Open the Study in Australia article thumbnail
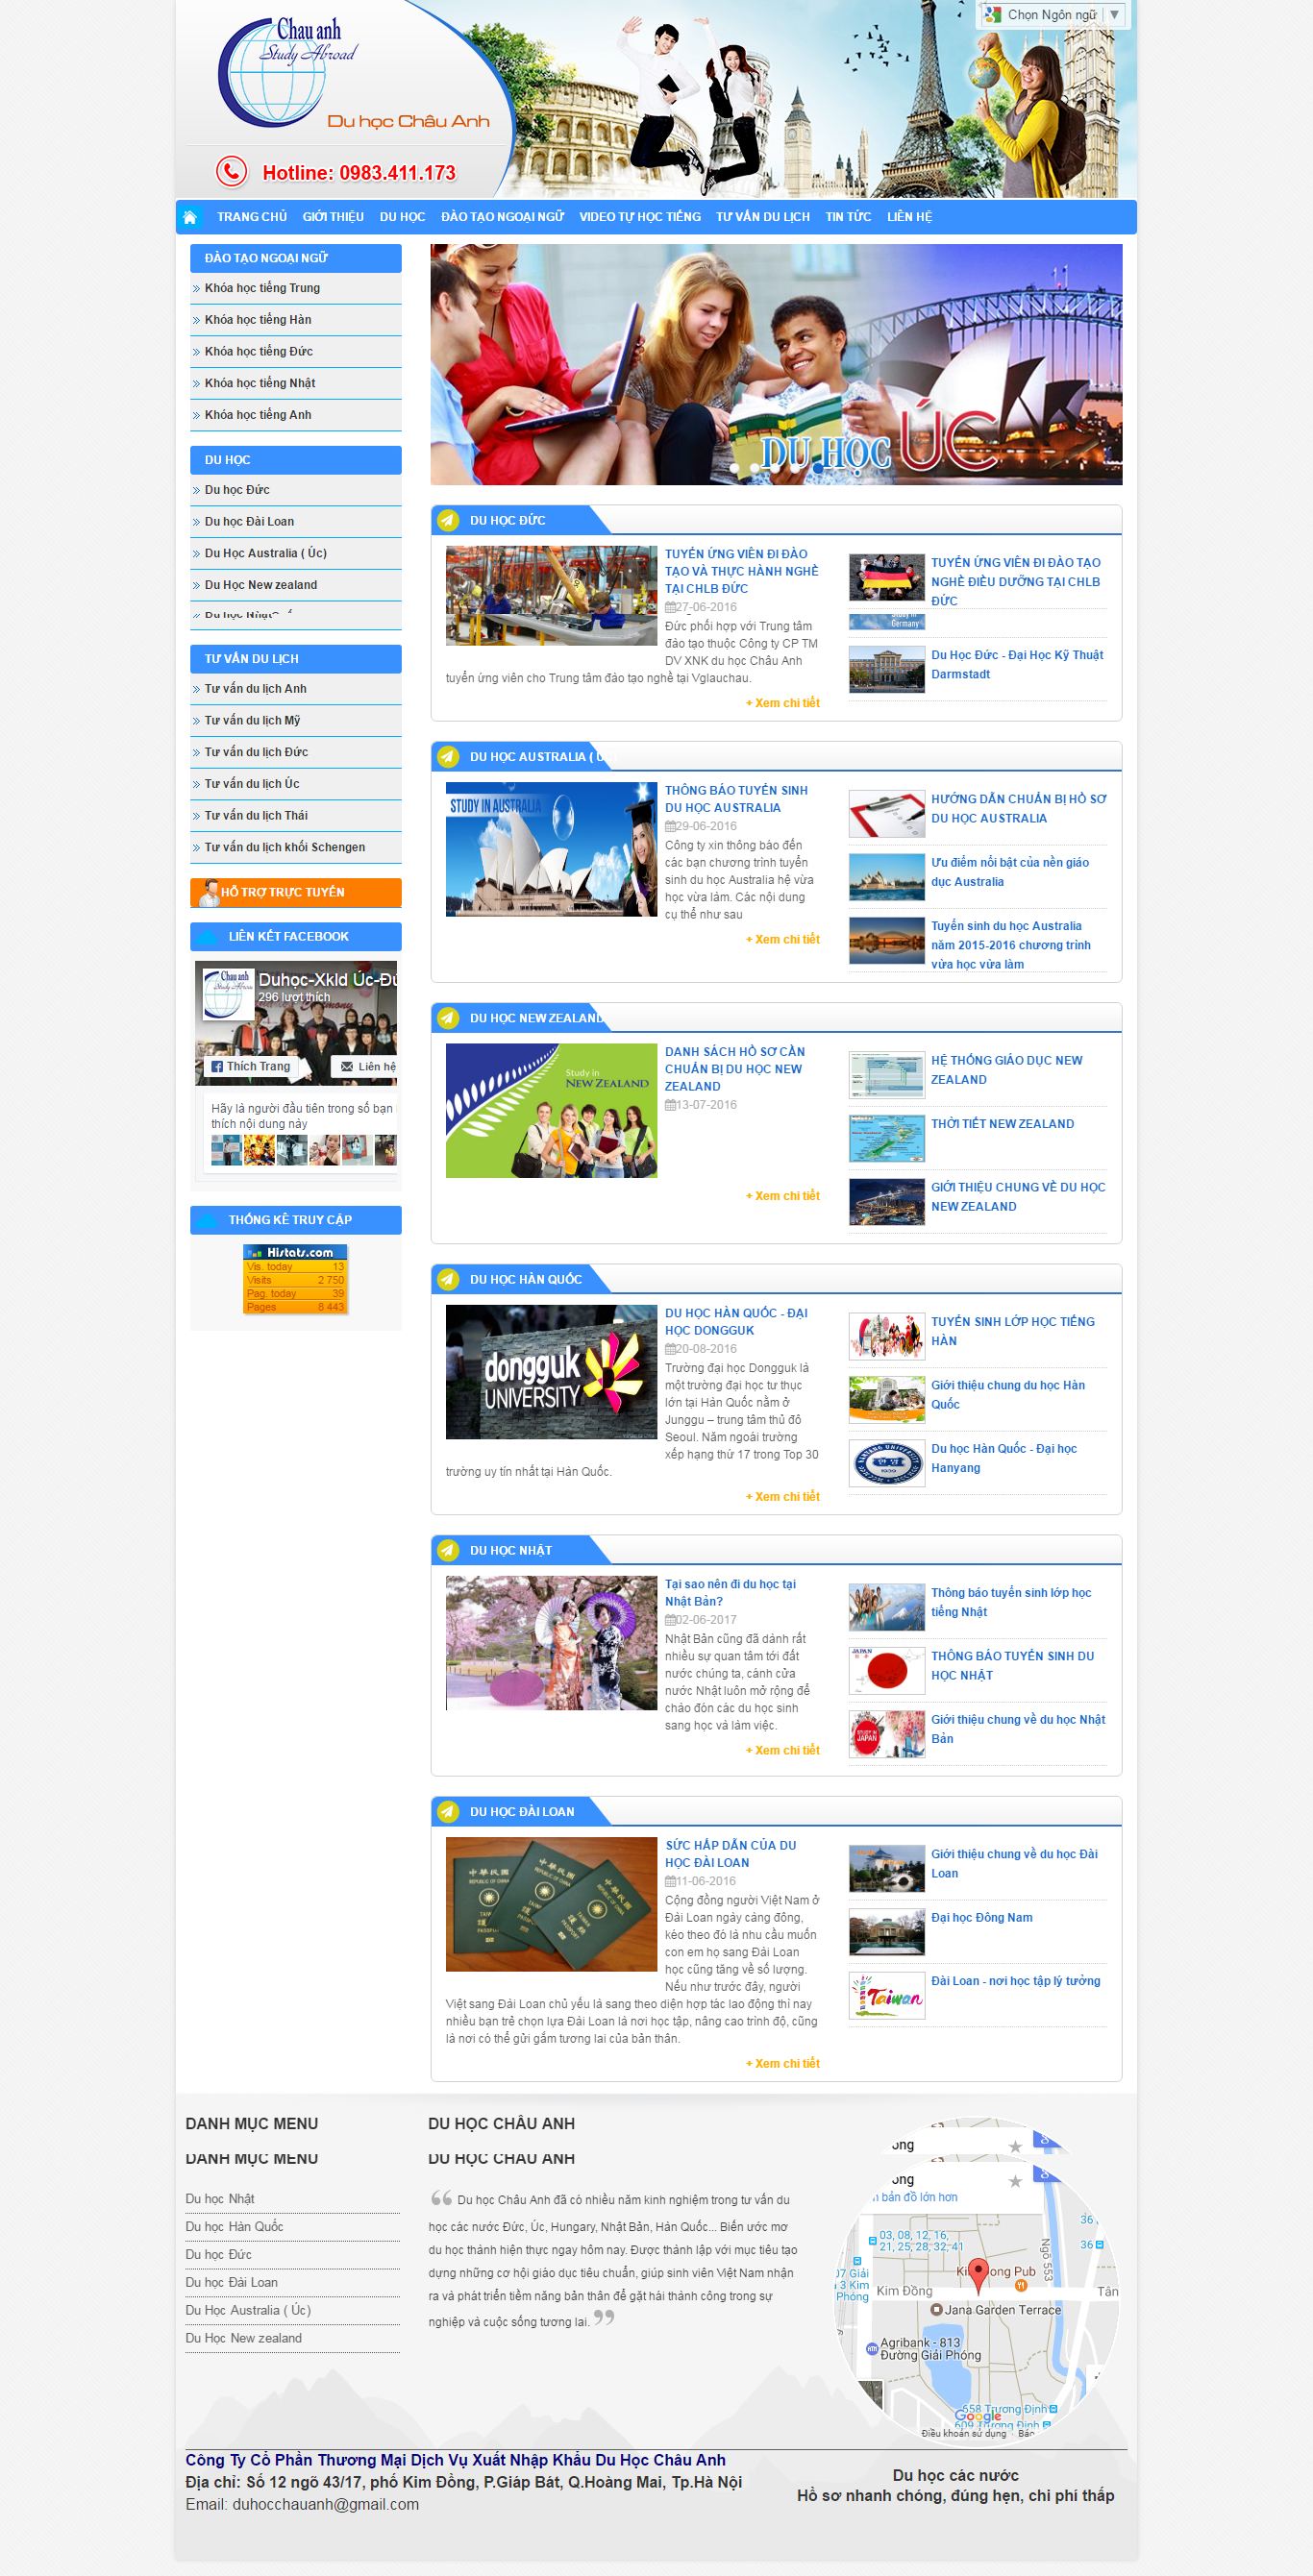1313x2576 pixels. [551, 849]
